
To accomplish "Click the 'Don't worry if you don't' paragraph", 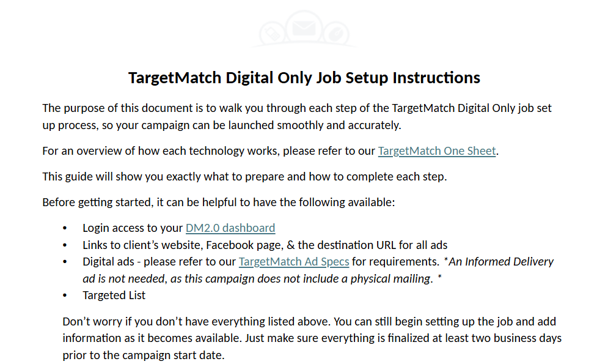I will click(312, 338).
